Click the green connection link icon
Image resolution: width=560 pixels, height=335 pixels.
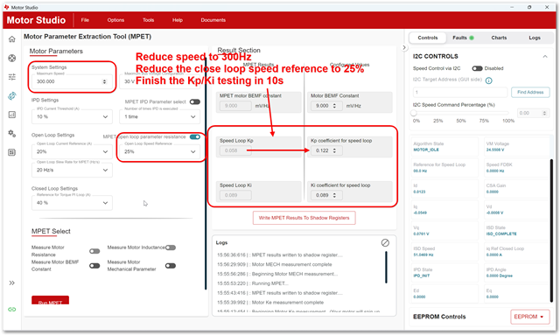click(11, 310)
